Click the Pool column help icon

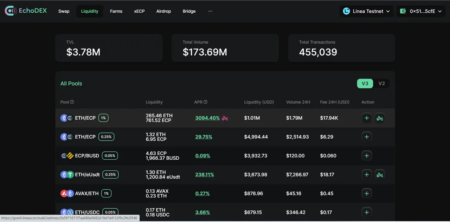pyautogui.click(x=72, y=102)
